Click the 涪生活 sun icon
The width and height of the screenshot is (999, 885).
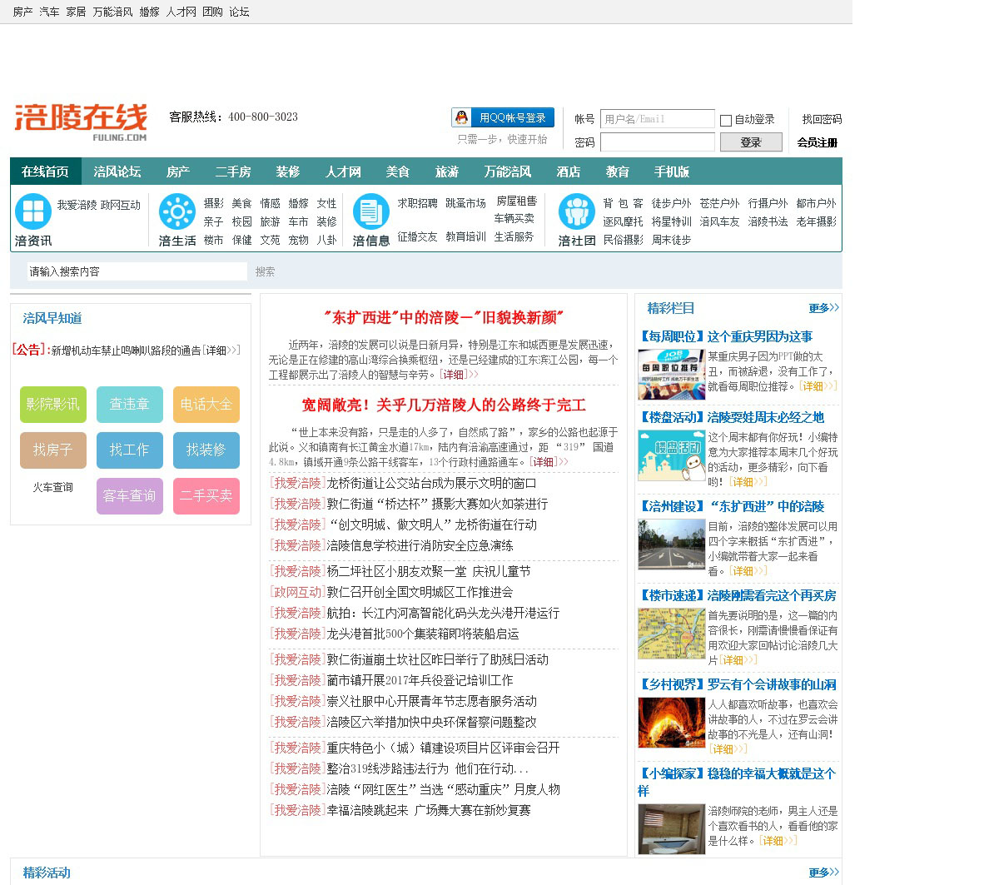click(x=177, y=211)
